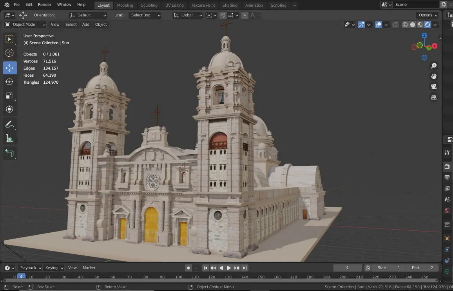Image resolution: width=453 pixels, height=291 pixels.
Task: Activate the Rotate tool
Action: pyautogui.click(x=9, y=82)
